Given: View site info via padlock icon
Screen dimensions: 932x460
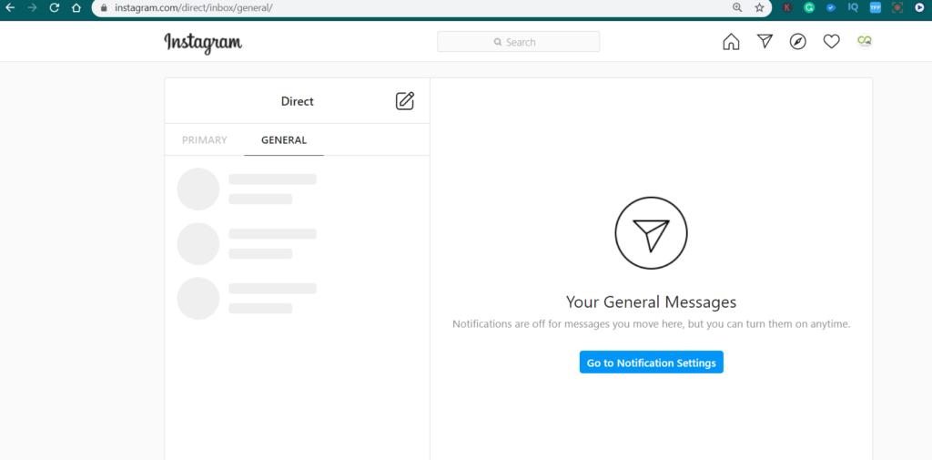Looking at the screenshot, I should (104, 8).
